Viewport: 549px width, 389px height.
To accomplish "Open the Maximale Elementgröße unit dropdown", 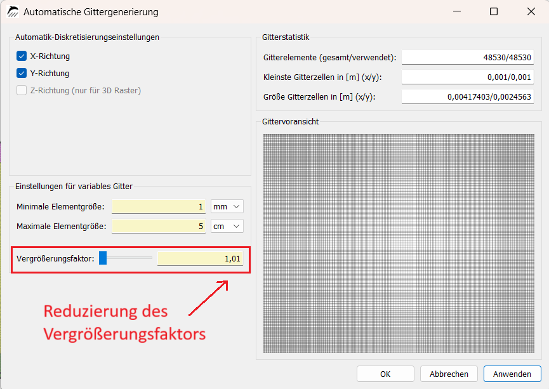I will coord(227,226).
